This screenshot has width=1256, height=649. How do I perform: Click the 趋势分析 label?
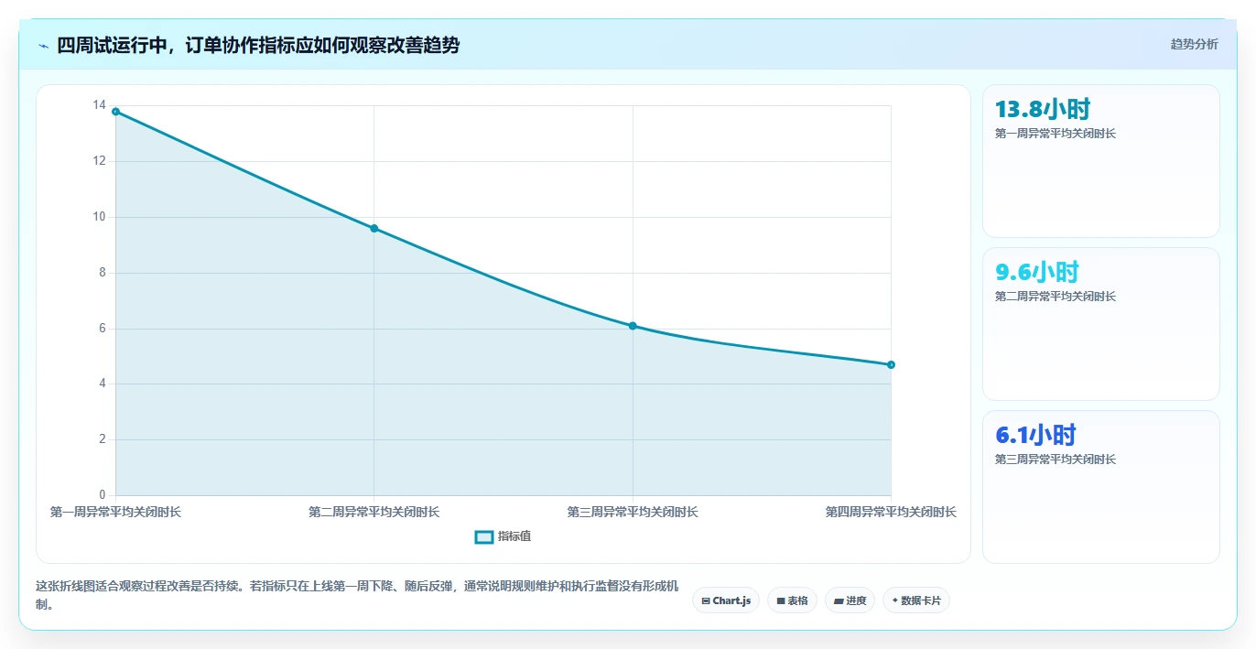[1194, 44]
